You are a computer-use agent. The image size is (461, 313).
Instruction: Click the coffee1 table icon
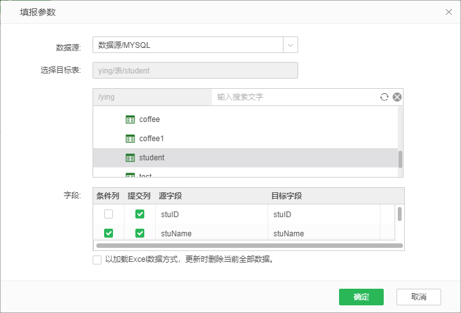click(130, 139)
